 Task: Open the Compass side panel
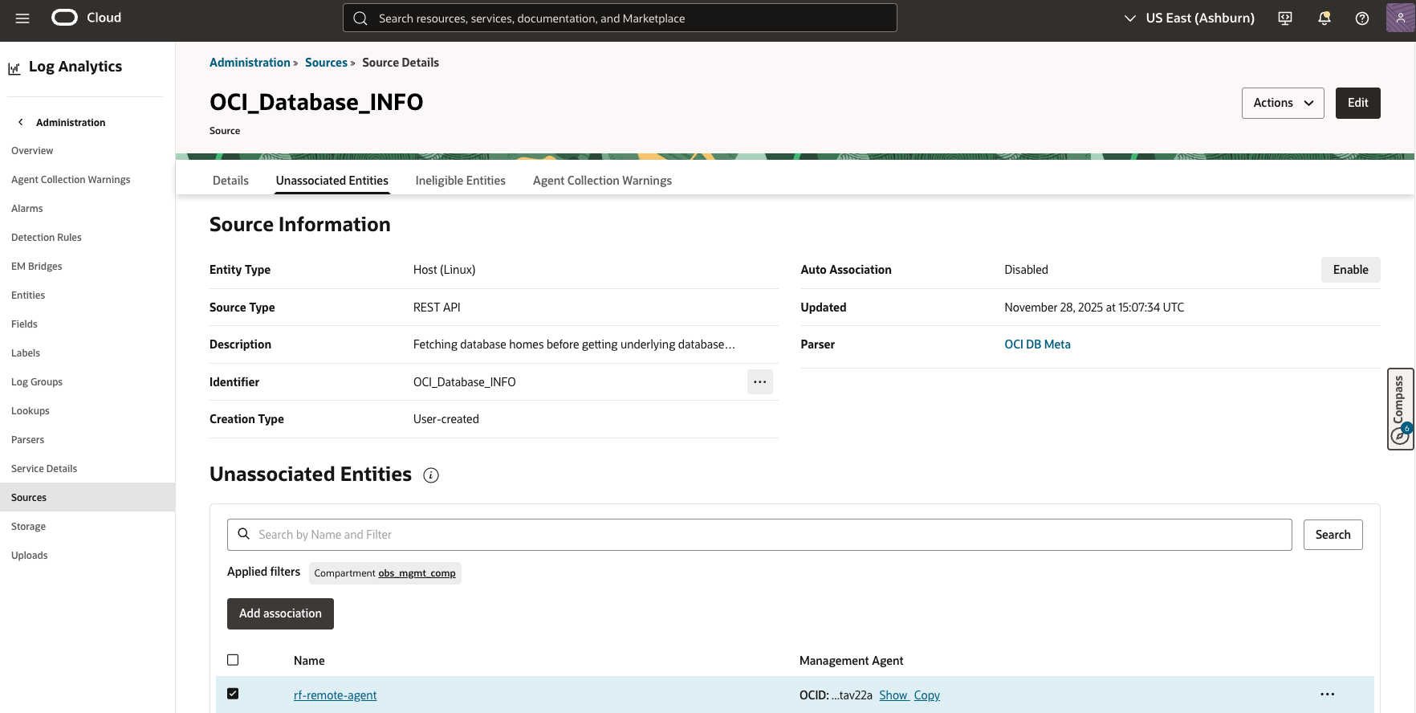click(x=1400, y=409)
